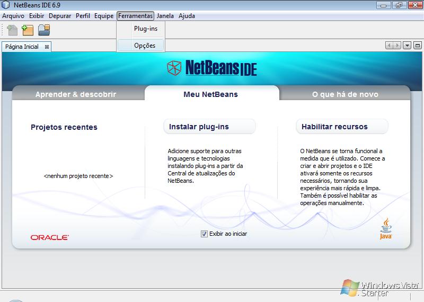This screenshot has width=424, height=302.
Task: Maximize the editor window pane
Action: pyautogui.click(x=418, y=46)
